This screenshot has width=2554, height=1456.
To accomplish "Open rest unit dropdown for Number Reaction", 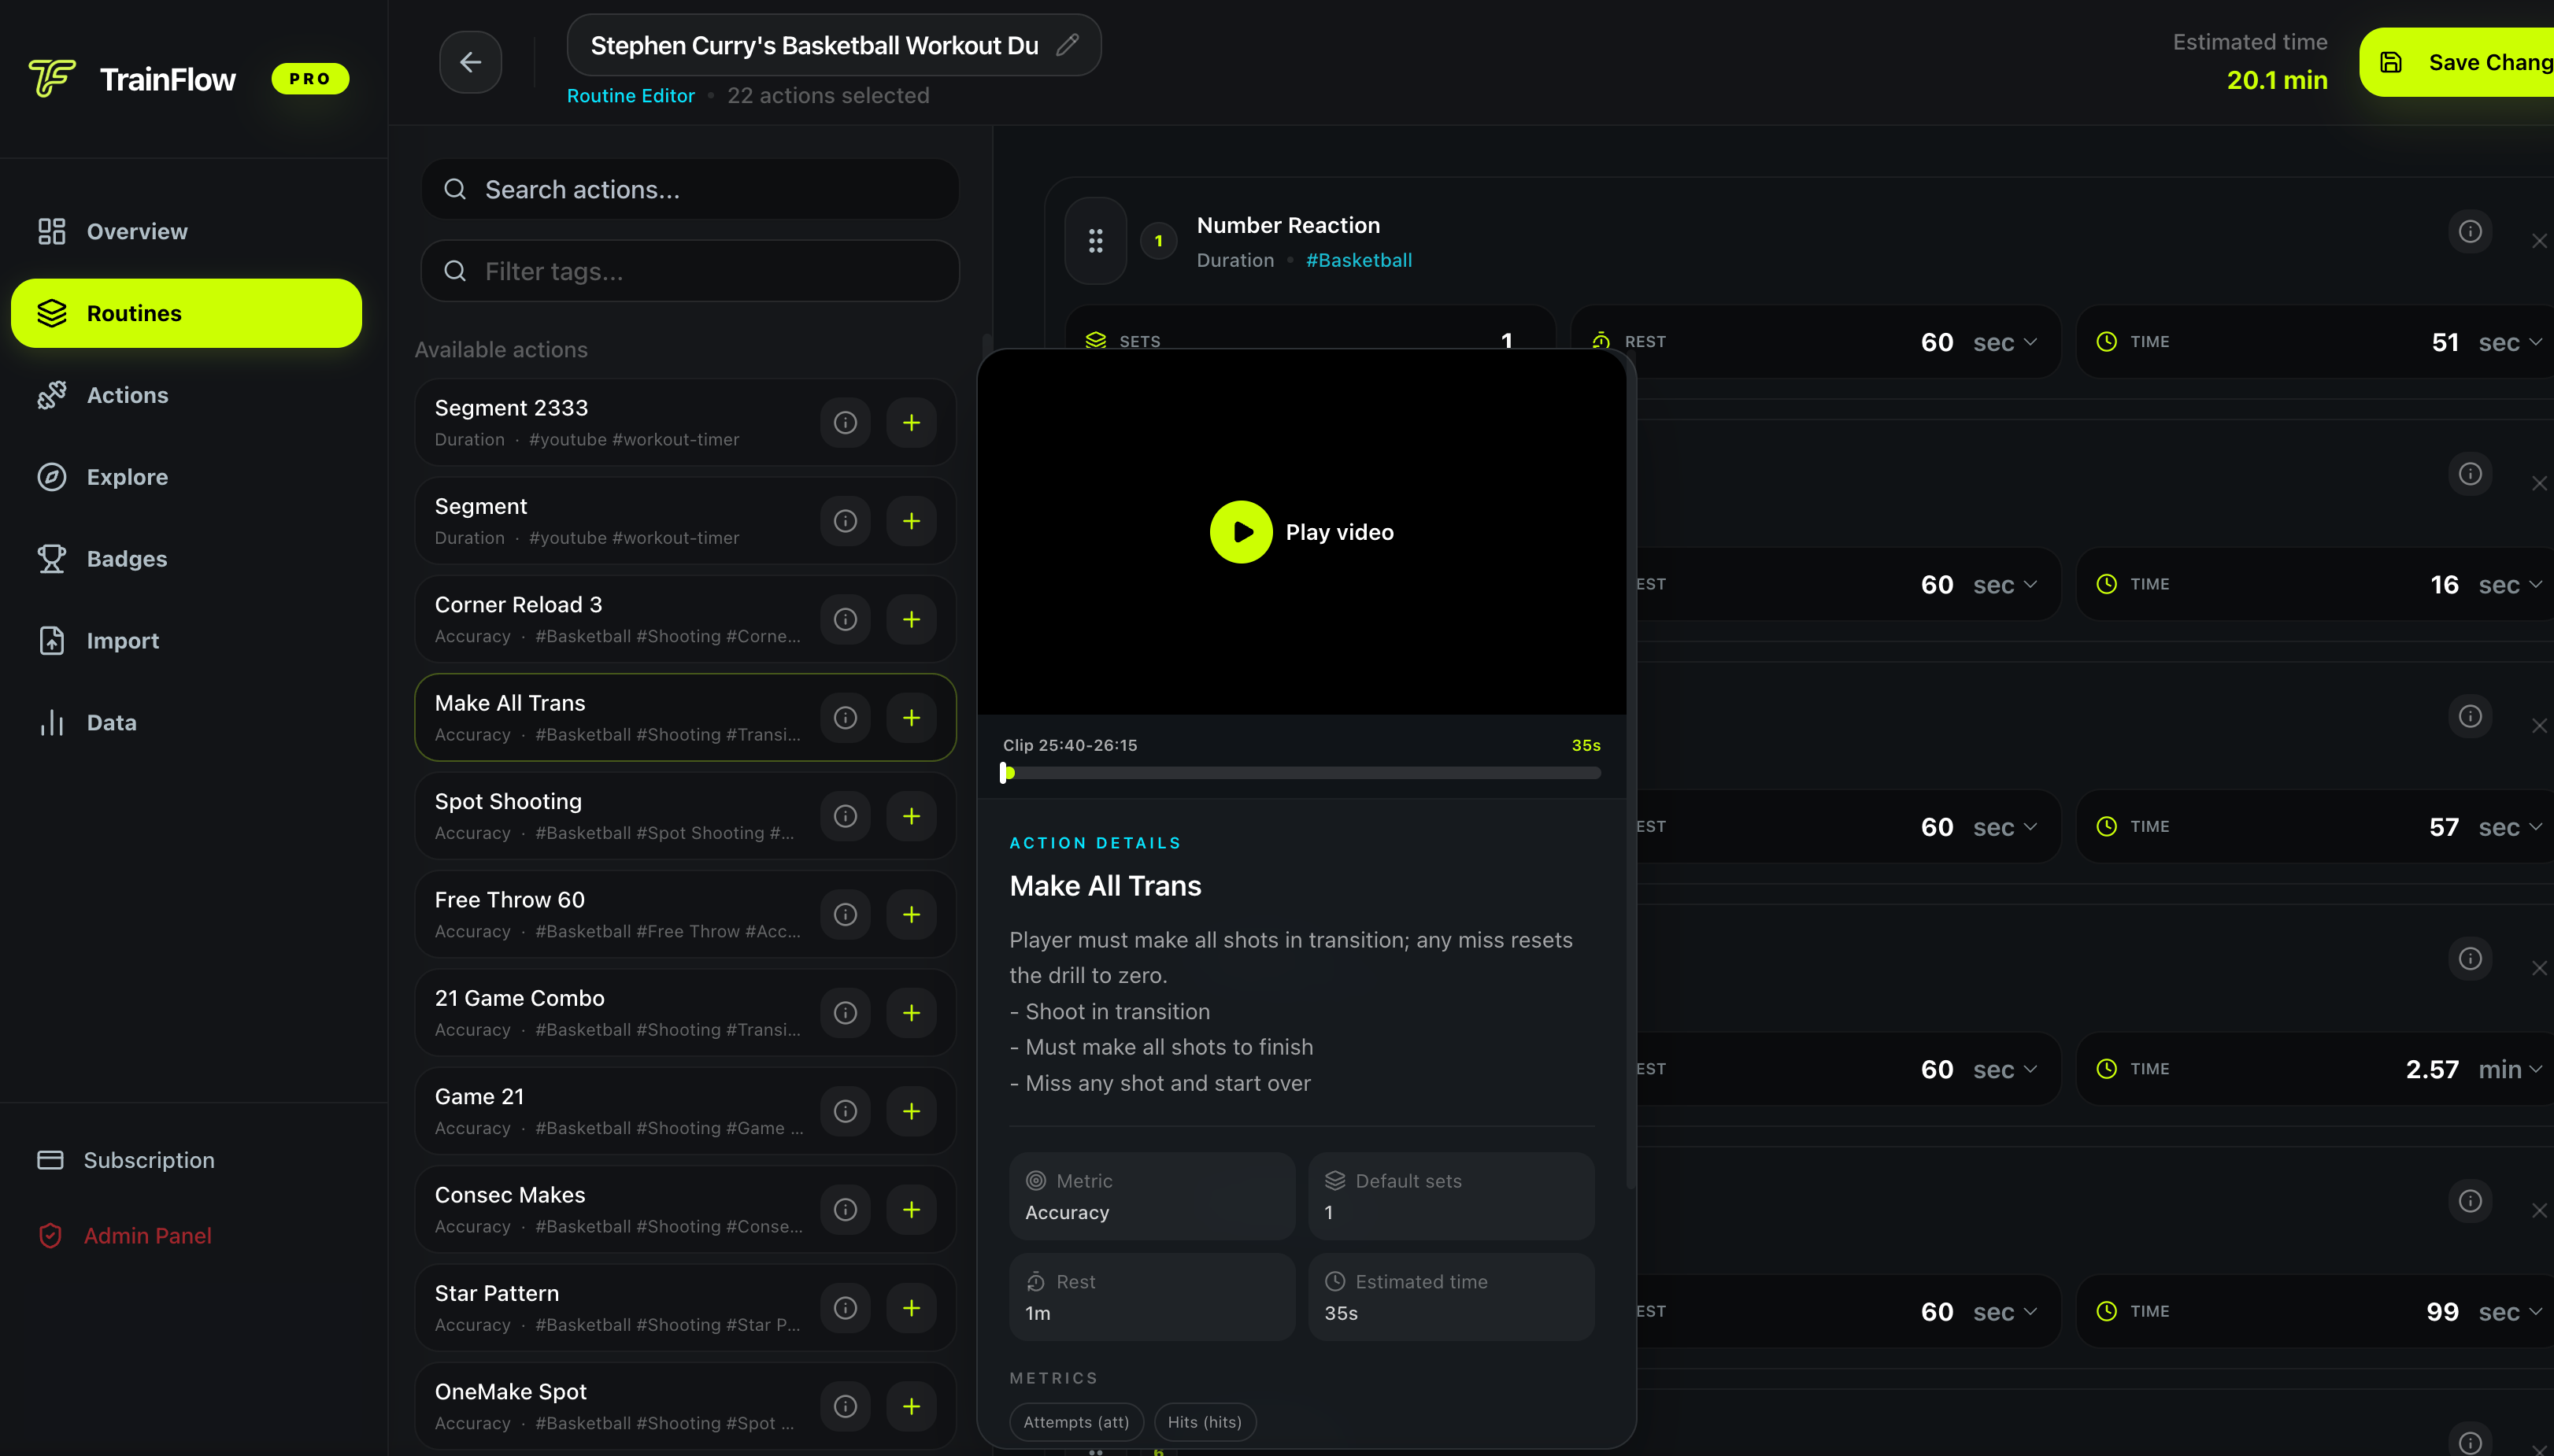I will (2004, 342).
